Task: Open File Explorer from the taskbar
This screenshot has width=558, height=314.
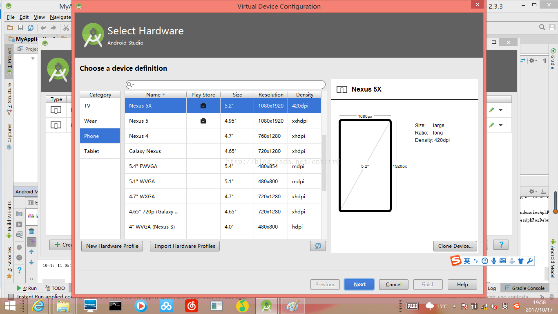Action: (x=63, y=306)
